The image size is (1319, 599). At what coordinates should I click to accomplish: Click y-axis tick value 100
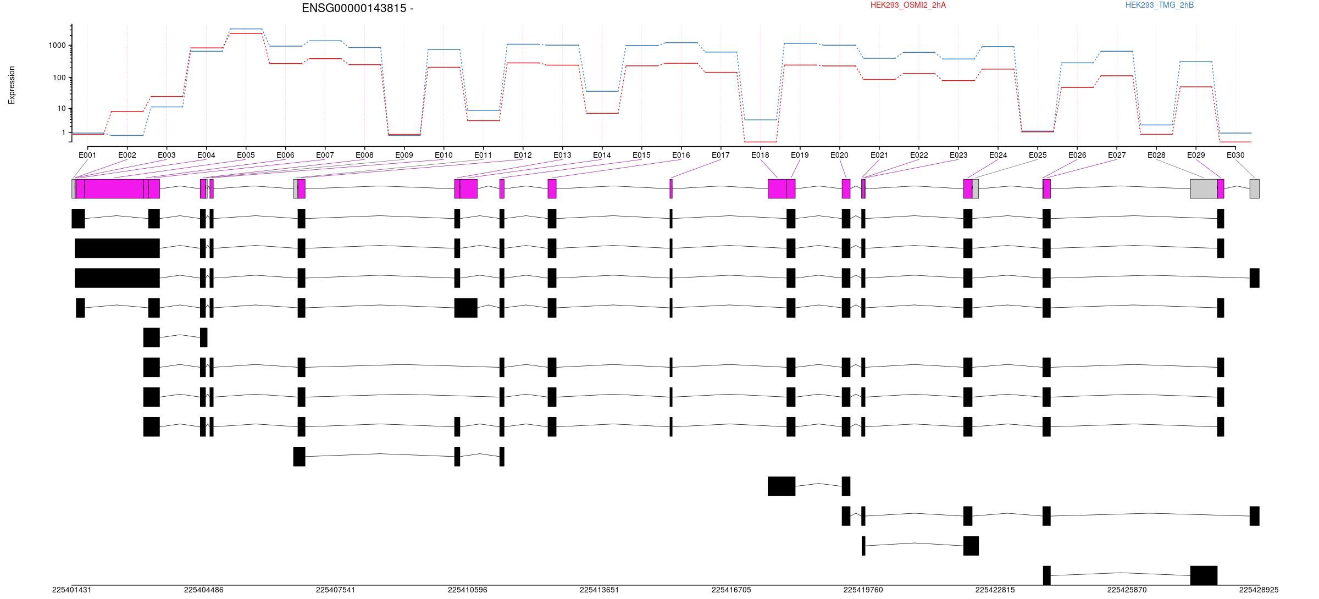coord(59,77)
